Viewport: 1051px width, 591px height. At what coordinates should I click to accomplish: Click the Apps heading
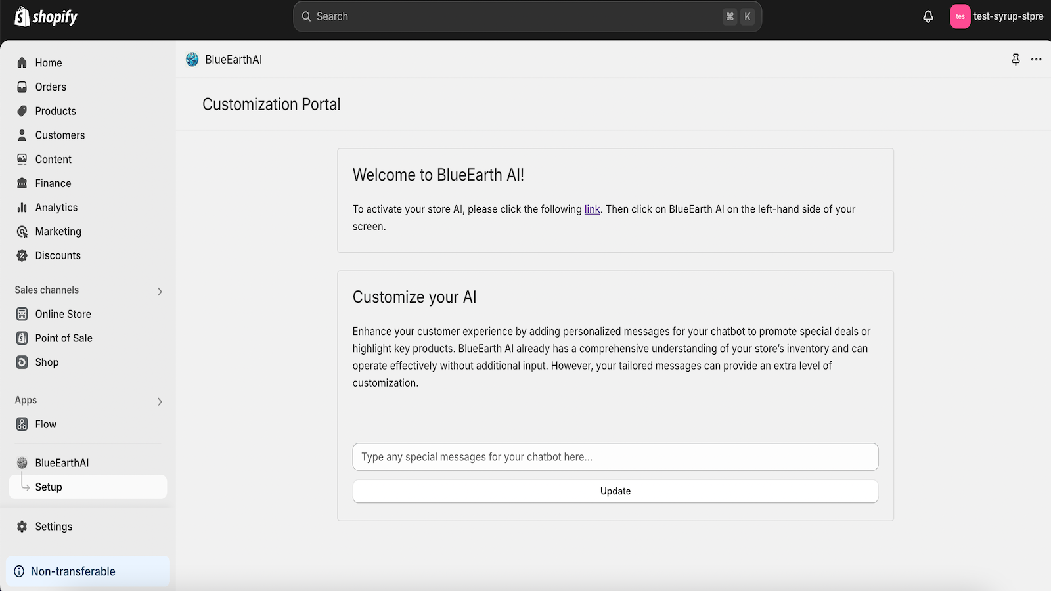(x=26, y=401)
